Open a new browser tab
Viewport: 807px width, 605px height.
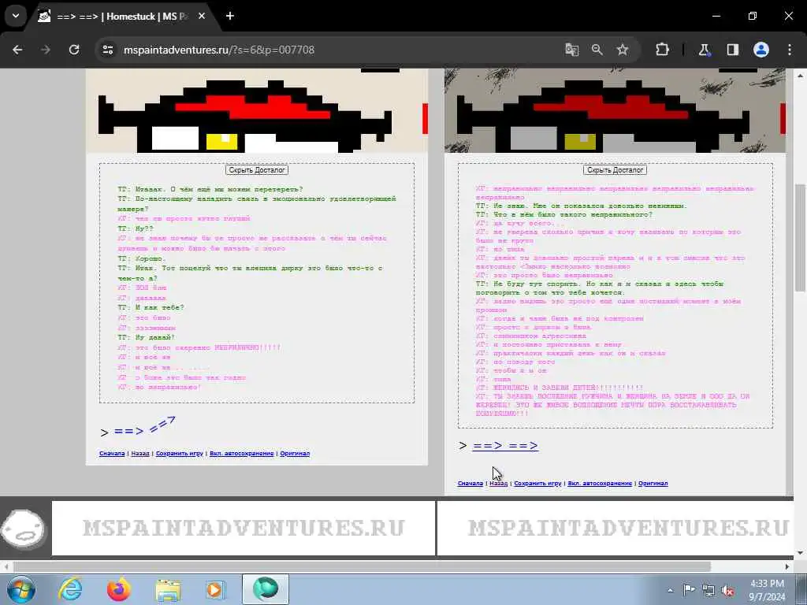pos(230,17)
